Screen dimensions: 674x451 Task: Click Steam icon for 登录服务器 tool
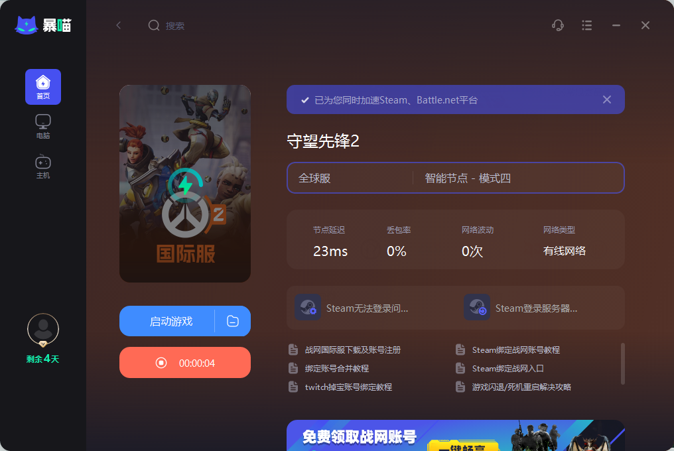click(x=477, y=307)
